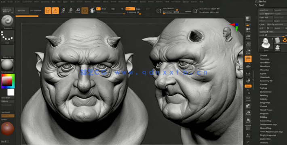Adjust the orange-handled slider above tool thumbnails
Screen dimensions: 287x145
pos(273,35)
